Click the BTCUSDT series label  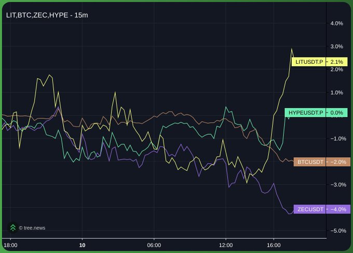click(310, 162)
